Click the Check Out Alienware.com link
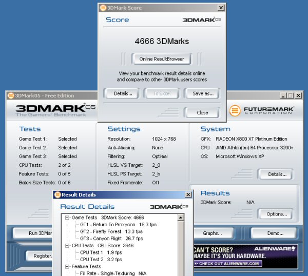The height and width of the screenshot is (276, 308). click(x=227, y=264)
